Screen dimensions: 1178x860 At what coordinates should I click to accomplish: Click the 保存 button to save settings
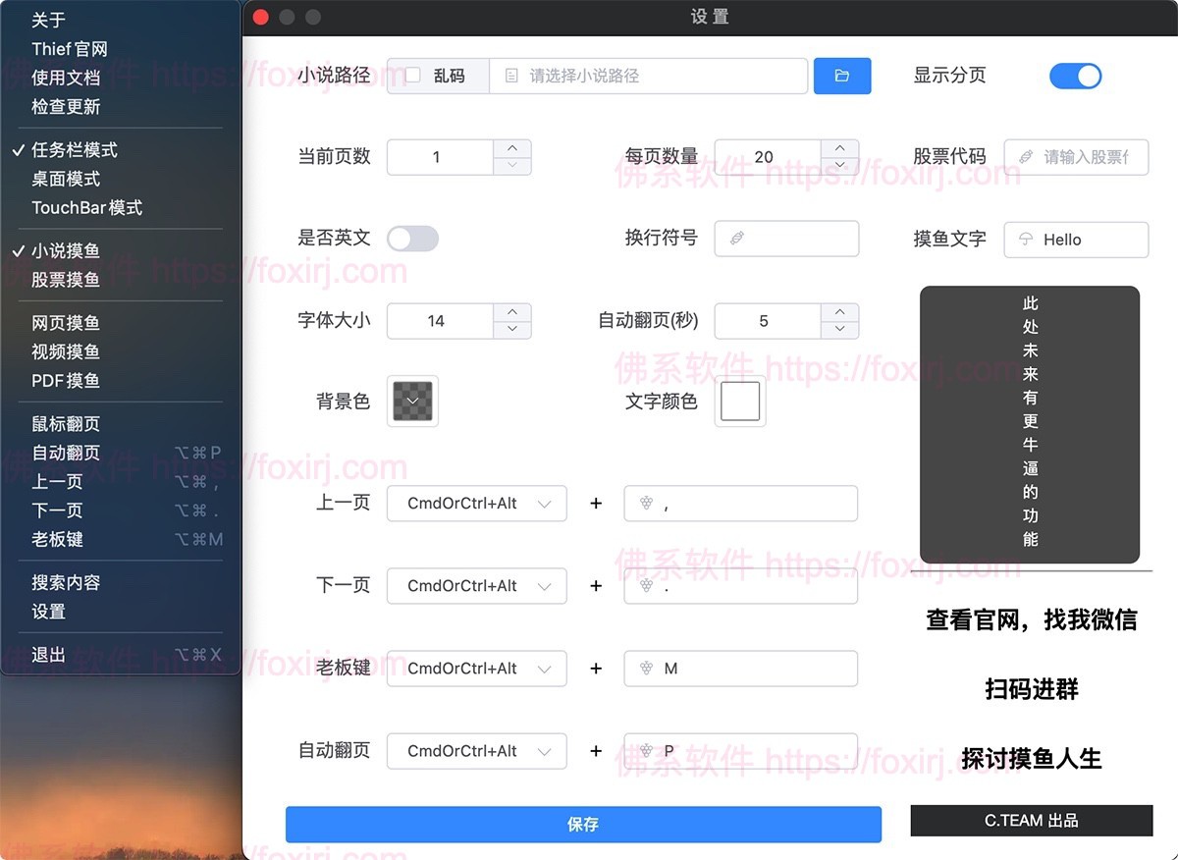[x=583, y=824]
